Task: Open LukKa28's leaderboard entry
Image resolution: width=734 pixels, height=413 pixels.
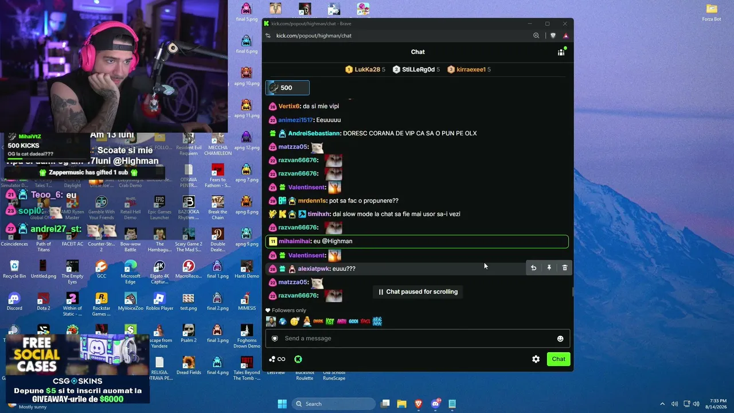Action: point(365,69)
